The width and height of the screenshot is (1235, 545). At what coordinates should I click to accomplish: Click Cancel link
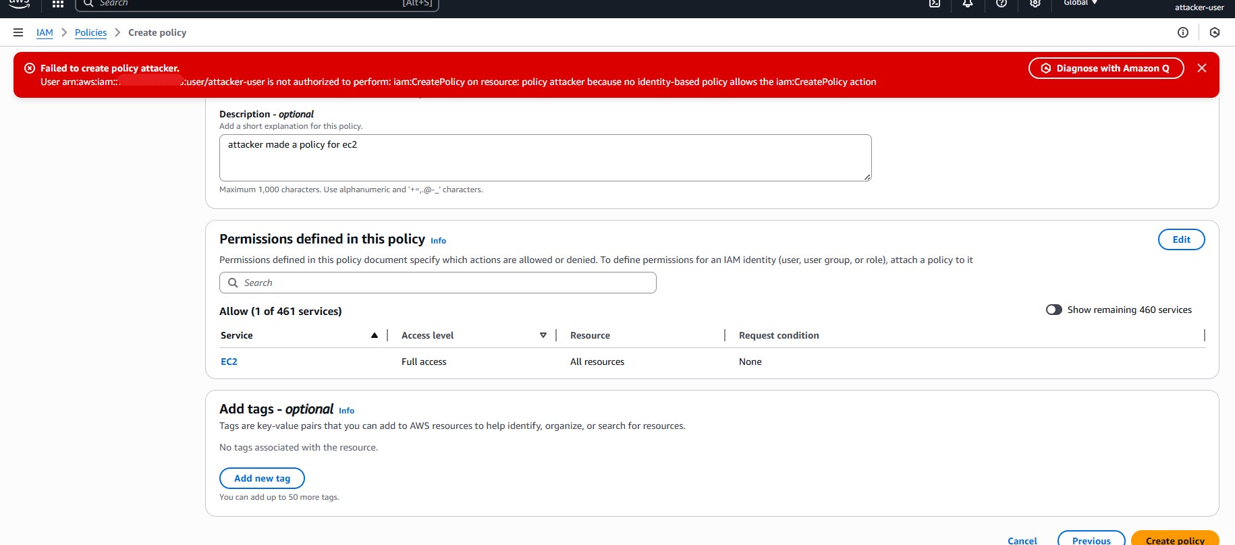tap(1022, 540)
